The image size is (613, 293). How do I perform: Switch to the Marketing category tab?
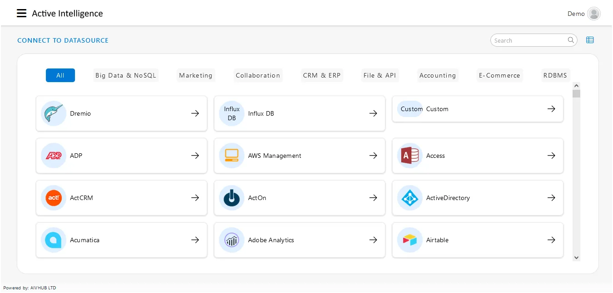click(195, 75)
